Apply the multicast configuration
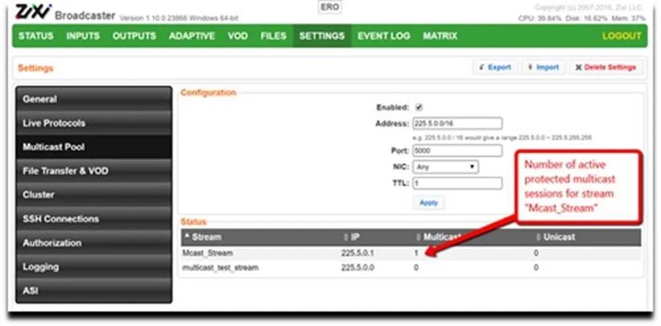661x326 pixels. coord(429,203)
